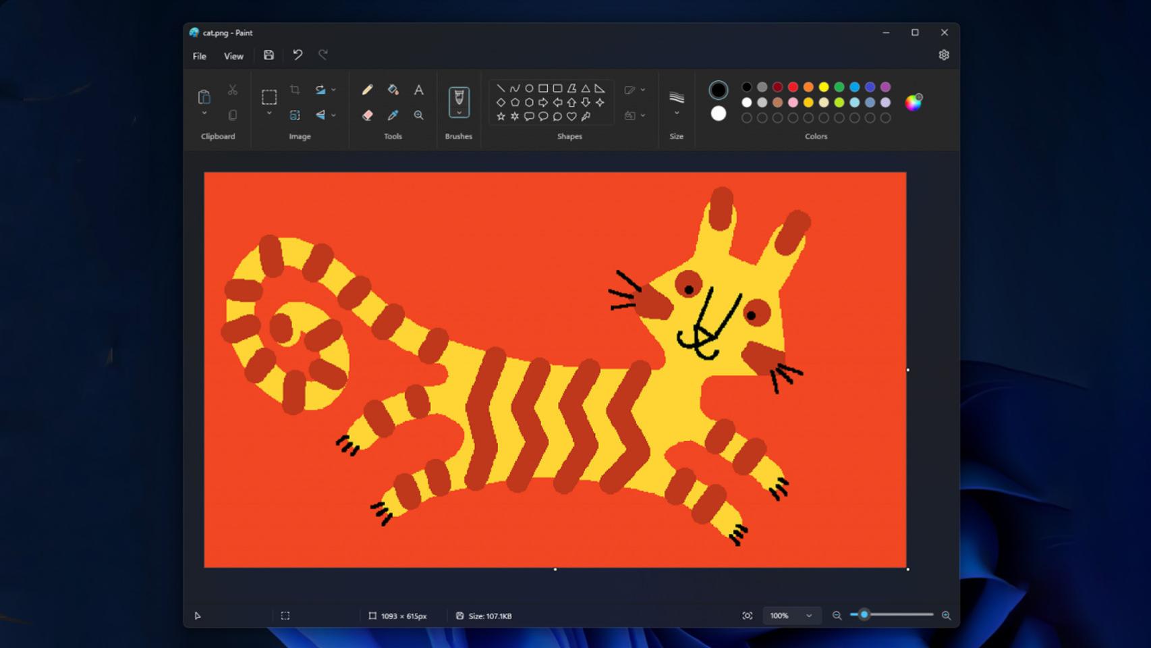Open the View menu

[233, 56]
